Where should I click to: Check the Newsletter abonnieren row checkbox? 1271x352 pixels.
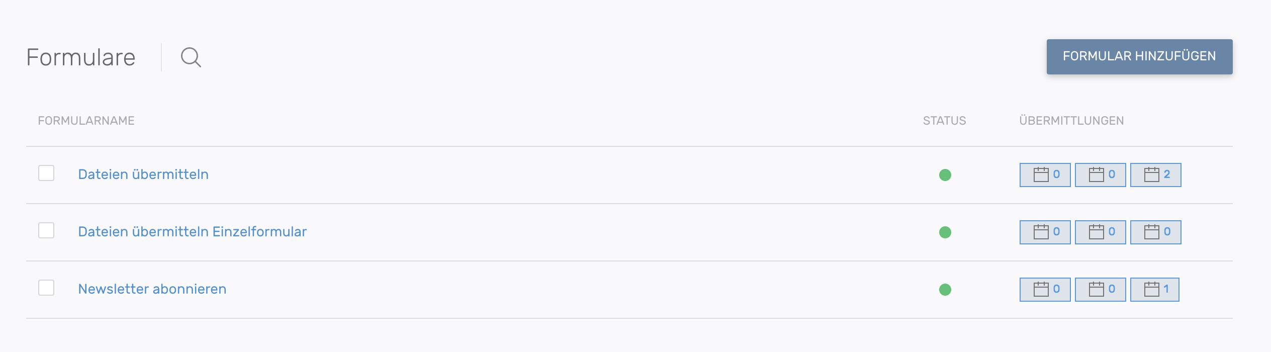click(x=46, y=288)
